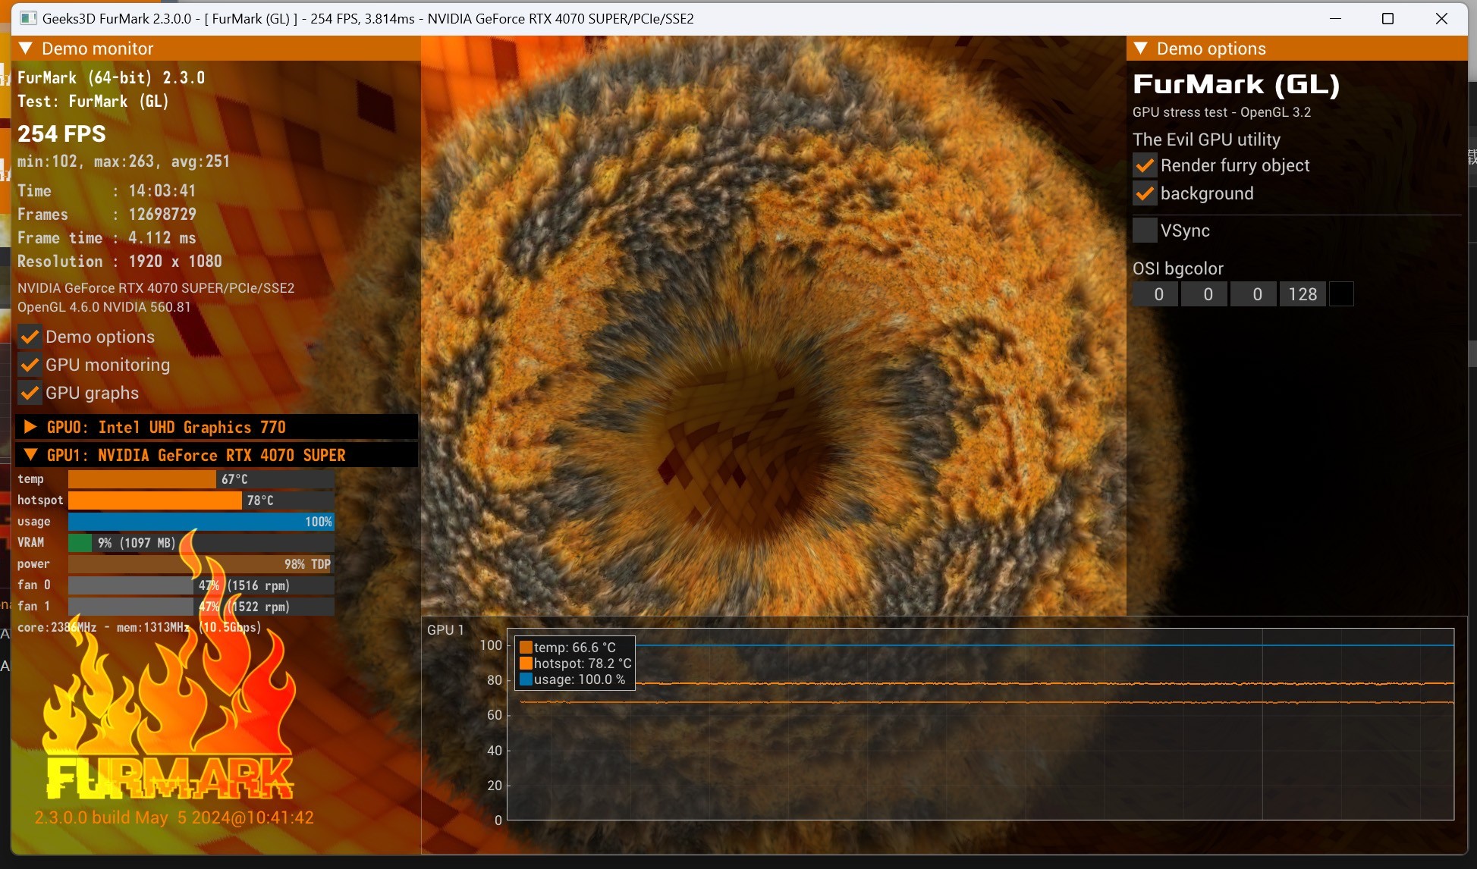Click the Frame time 4.112 ms value
Viewport: 1477px width, 869px height.
(x=162, y=238)
